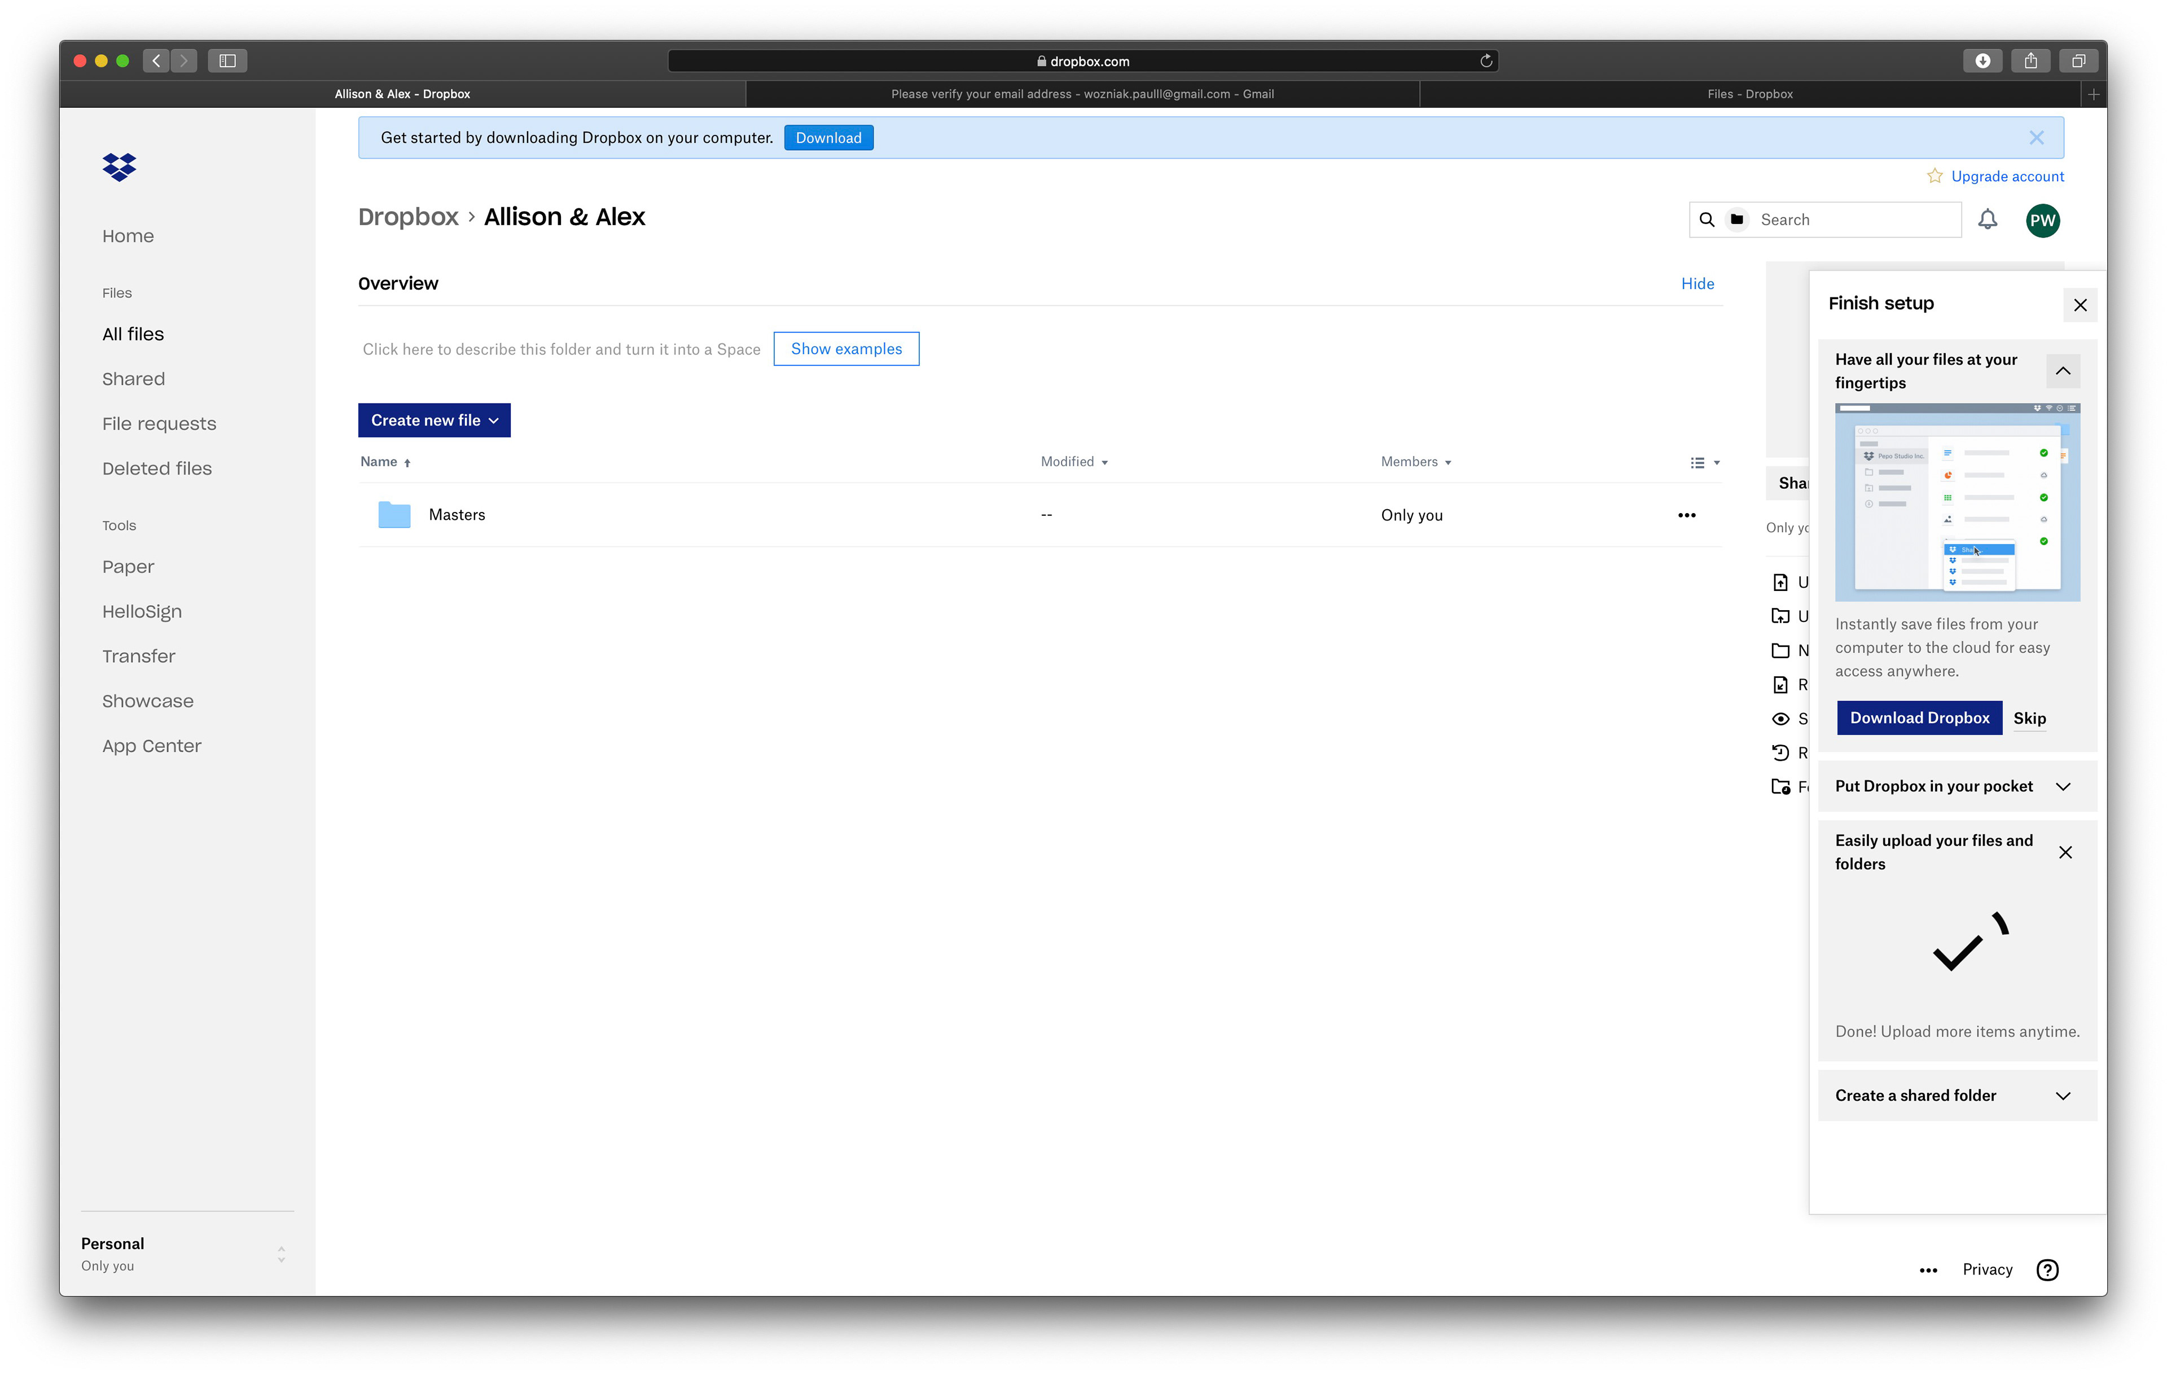This screenshot has width=2167, height=1375.
Task: Switch to the Gmail verify email tab
Action: (1082, 94)
